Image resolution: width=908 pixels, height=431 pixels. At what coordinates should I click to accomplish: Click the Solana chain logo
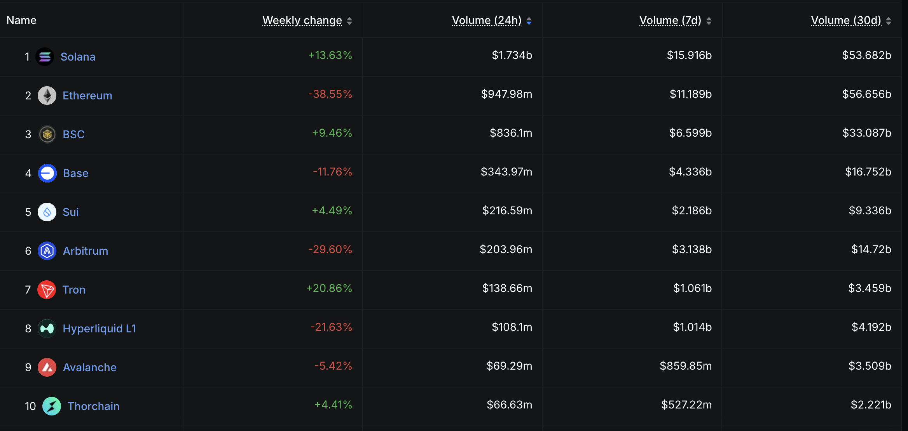45,57
